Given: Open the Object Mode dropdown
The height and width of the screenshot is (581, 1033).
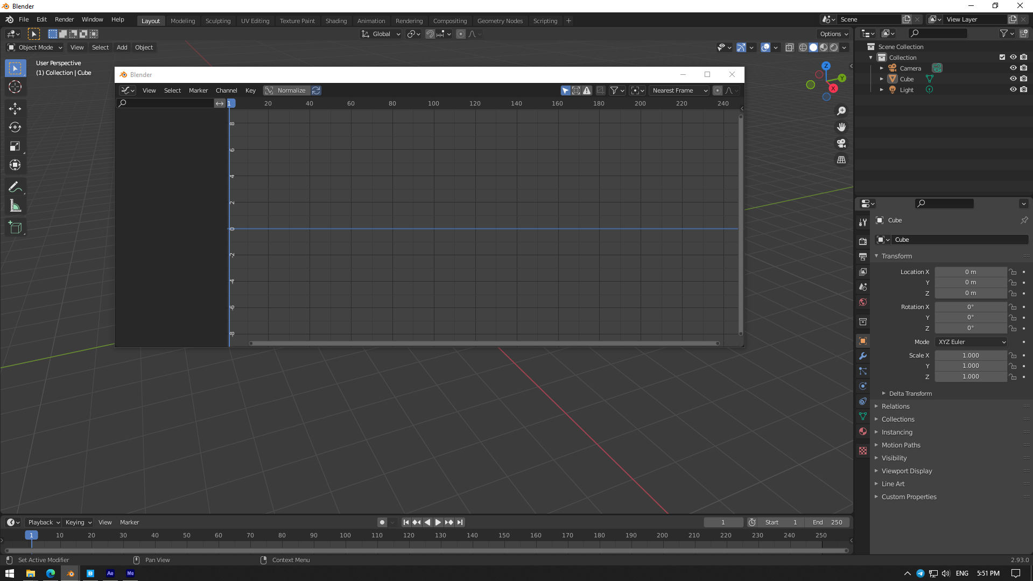Looking at the screenshot, I should coord(36,47).
